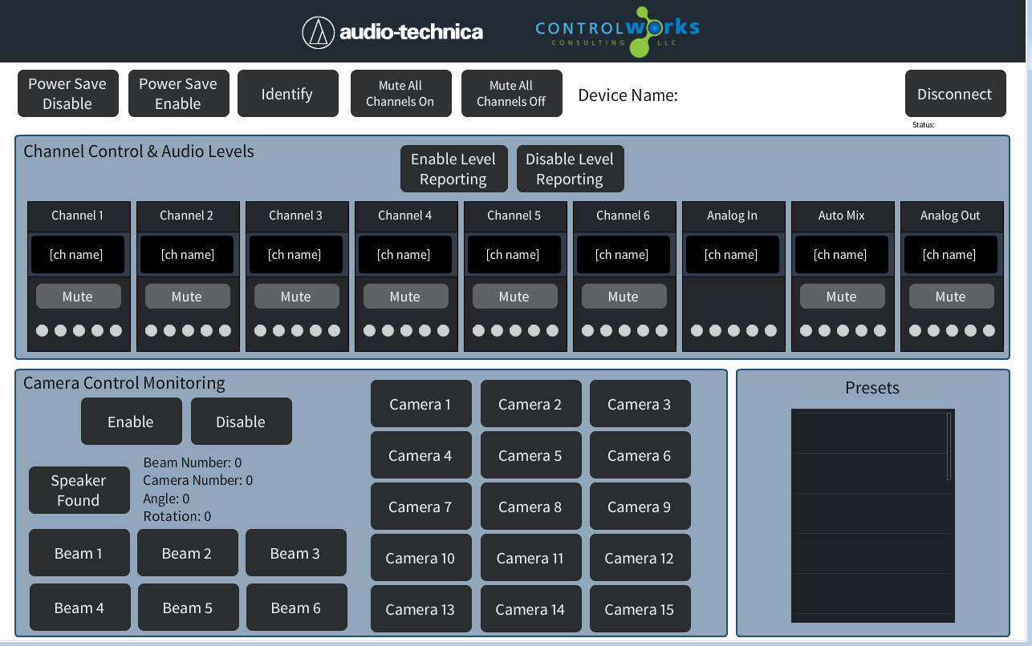Choose Camera 15
The image size is (1032, 646).
coord(640,609)
